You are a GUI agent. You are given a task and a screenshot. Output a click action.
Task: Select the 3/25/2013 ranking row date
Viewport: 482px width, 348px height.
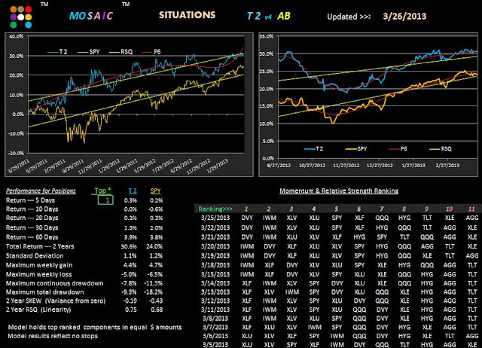(x=215, y=218)
